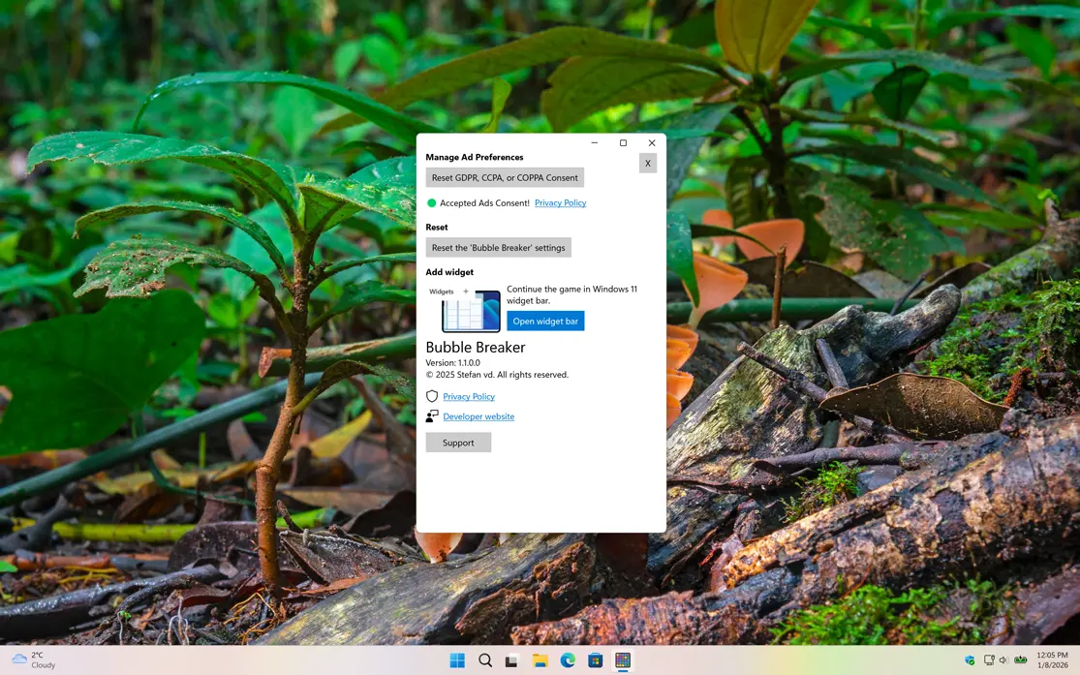Close the settings panel with X button

click(647, 164)
